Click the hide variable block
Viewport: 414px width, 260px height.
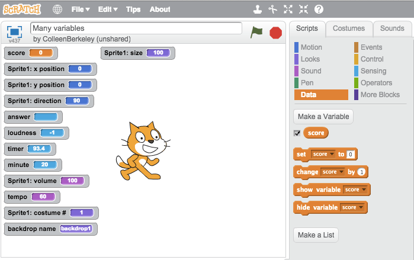(330, 208)
